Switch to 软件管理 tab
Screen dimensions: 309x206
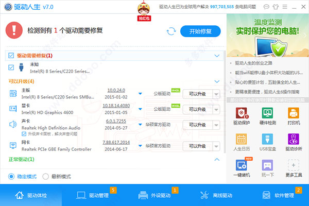click(278, 195)
